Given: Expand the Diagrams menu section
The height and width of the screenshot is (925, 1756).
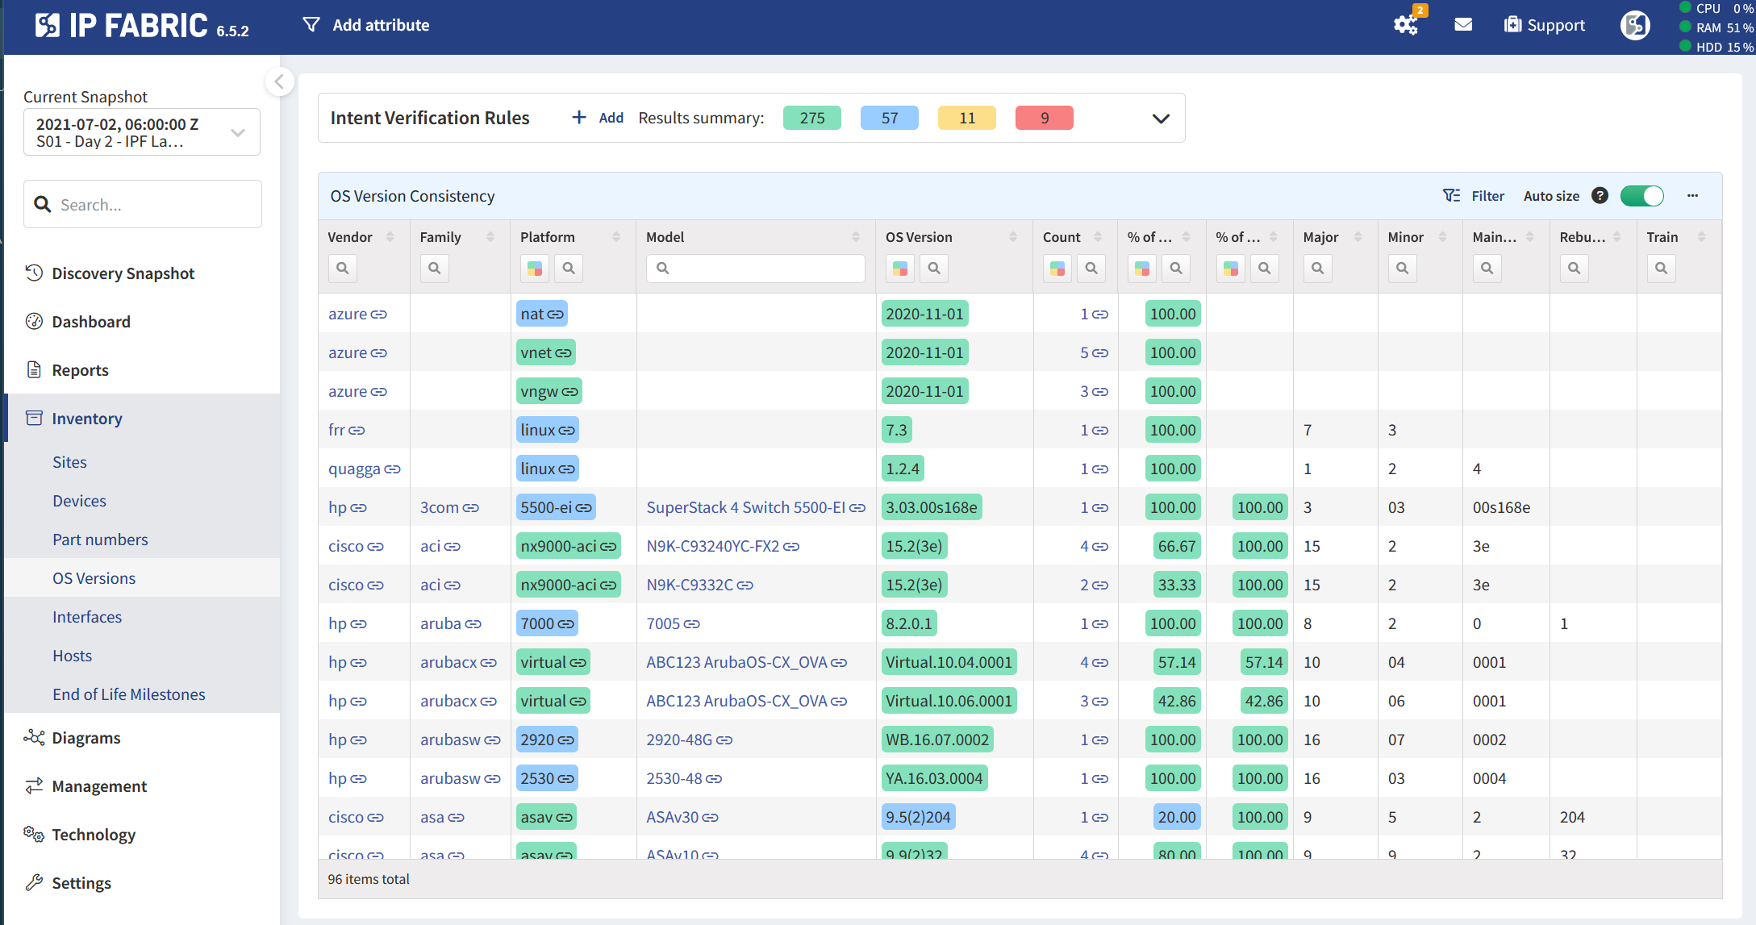Looking at the screenshot, I should [86, 738].
